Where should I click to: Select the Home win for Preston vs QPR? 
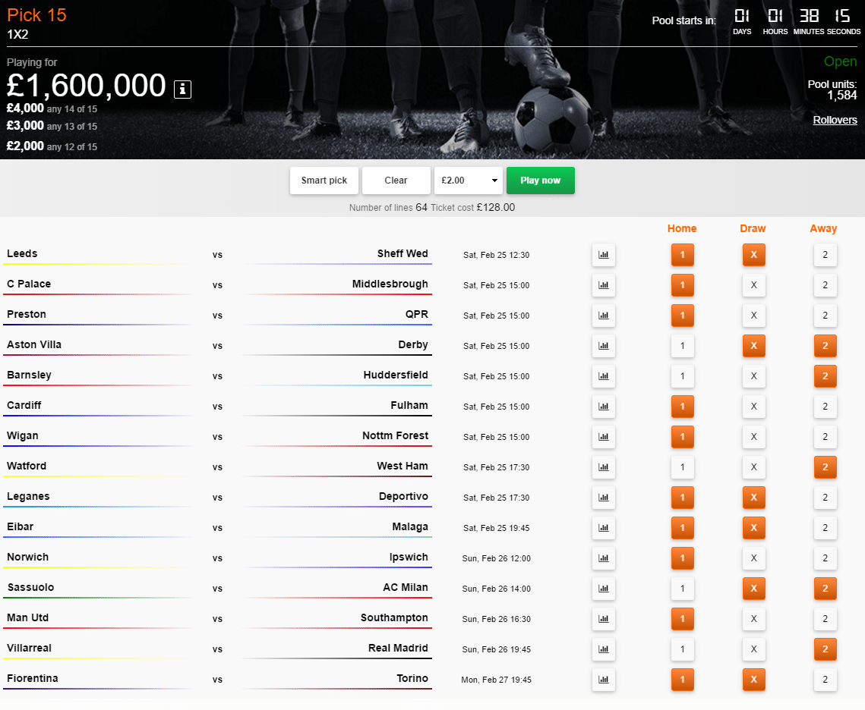coord(682,316)
